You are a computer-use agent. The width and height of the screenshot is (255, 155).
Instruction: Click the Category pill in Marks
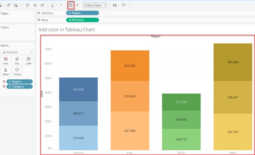point(20,87)
